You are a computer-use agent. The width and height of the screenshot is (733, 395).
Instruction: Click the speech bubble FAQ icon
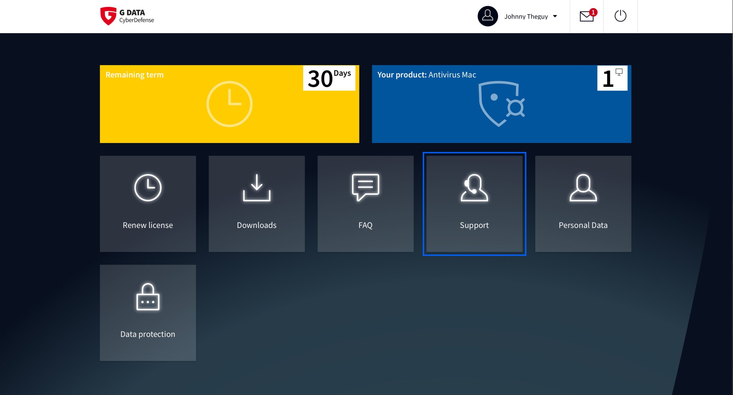(365, 188)
